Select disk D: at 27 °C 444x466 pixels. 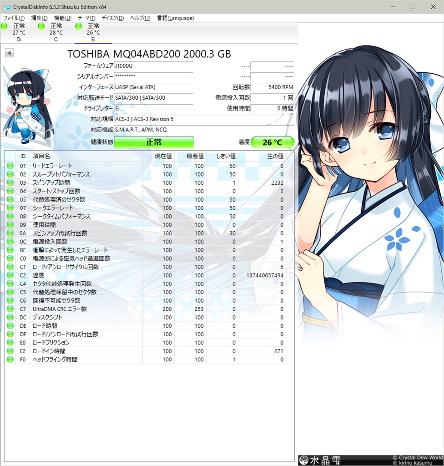pos(19,33)
